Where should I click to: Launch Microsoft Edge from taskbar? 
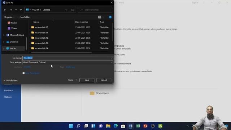pos(115,126)
